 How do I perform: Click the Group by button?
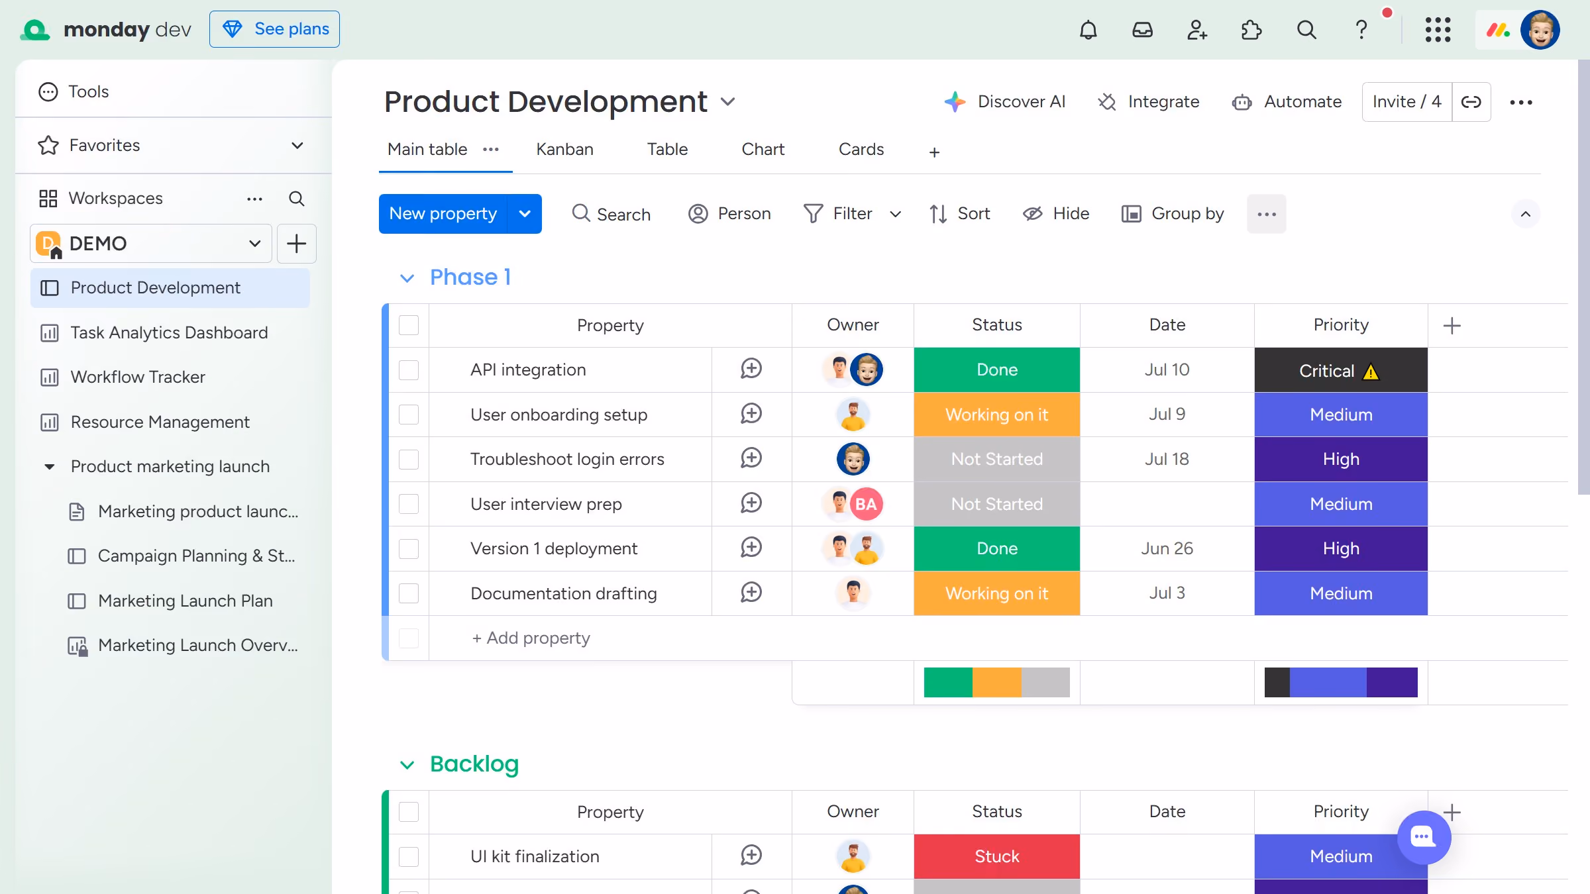click(x=1173, y=214)
